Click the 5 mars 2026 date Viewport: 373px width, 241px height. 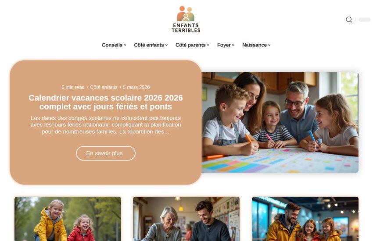click(136, 87)
